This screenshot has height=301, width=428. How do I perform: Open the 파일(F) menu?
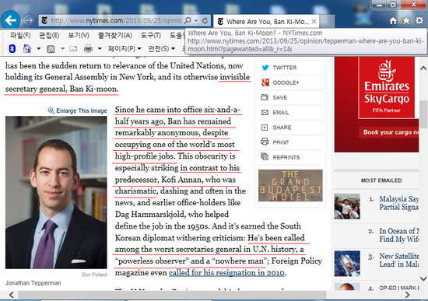tap(20, 36)
